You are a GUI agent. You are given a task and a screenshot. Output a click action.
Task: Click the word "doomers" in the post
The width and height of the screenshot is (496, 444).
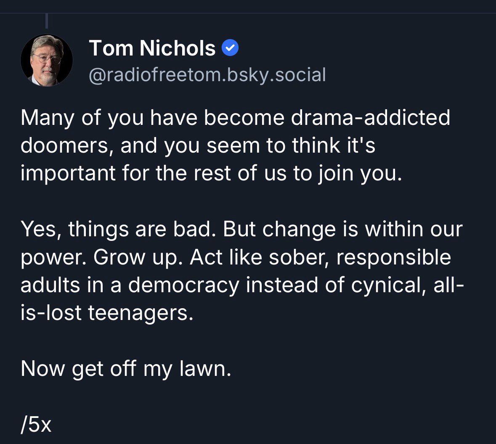coord(66,145)
